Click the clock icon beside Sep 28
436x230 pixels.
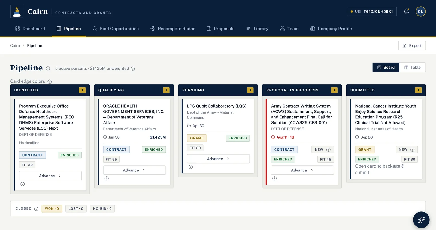click(357, 137)
